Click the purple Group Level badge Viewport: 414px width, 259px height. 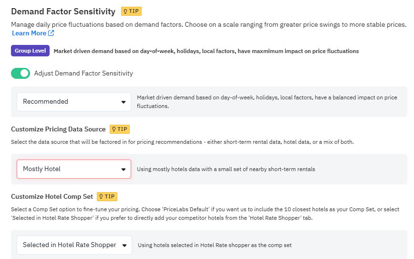[x=30, y=51]
